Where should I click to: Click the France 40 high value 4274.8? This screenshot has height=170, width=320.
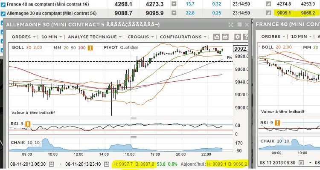click(x=284, y=4)
